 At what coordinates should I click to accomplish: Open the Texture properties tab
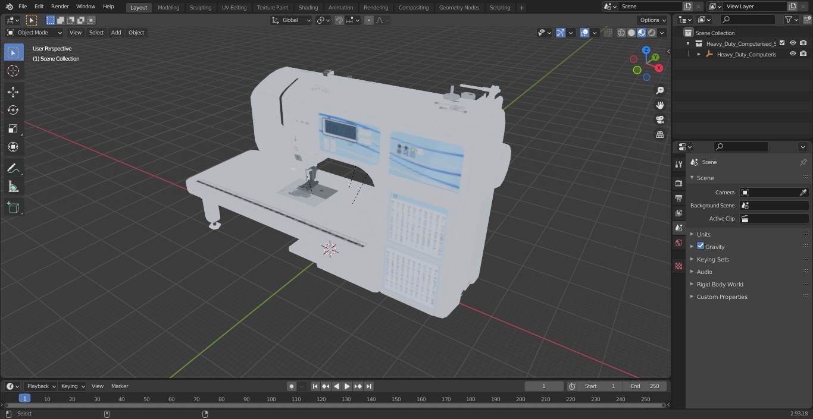(678, 266)
